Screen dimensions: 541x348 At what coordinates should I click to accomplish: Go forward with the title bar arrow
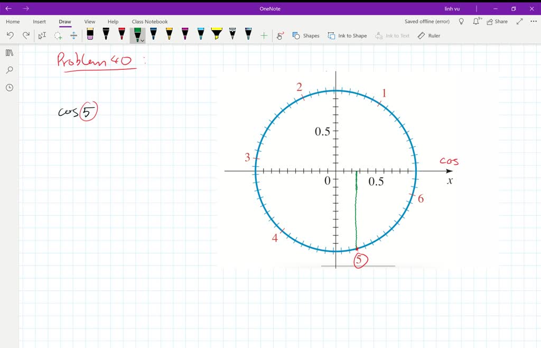coord(26,8)
